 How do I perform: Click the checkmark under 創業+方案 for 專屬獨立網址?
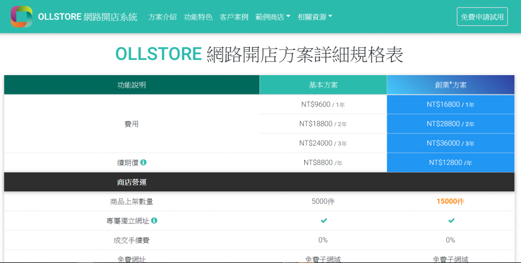(451, 220)
